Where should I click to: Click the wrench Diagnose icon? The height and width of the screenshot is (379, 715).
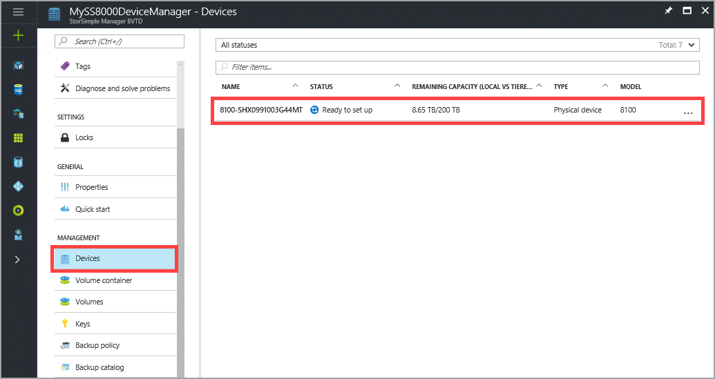point(65,88)
